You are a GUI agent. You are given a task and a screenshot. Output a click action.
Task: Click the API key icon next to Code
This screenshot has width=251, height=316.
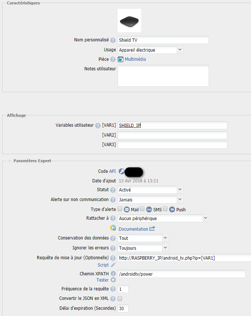(122, 171)
